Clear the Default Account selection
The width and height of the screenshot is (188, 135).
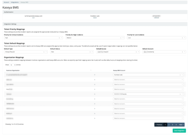pyautogui.click(x=182, y=52)
